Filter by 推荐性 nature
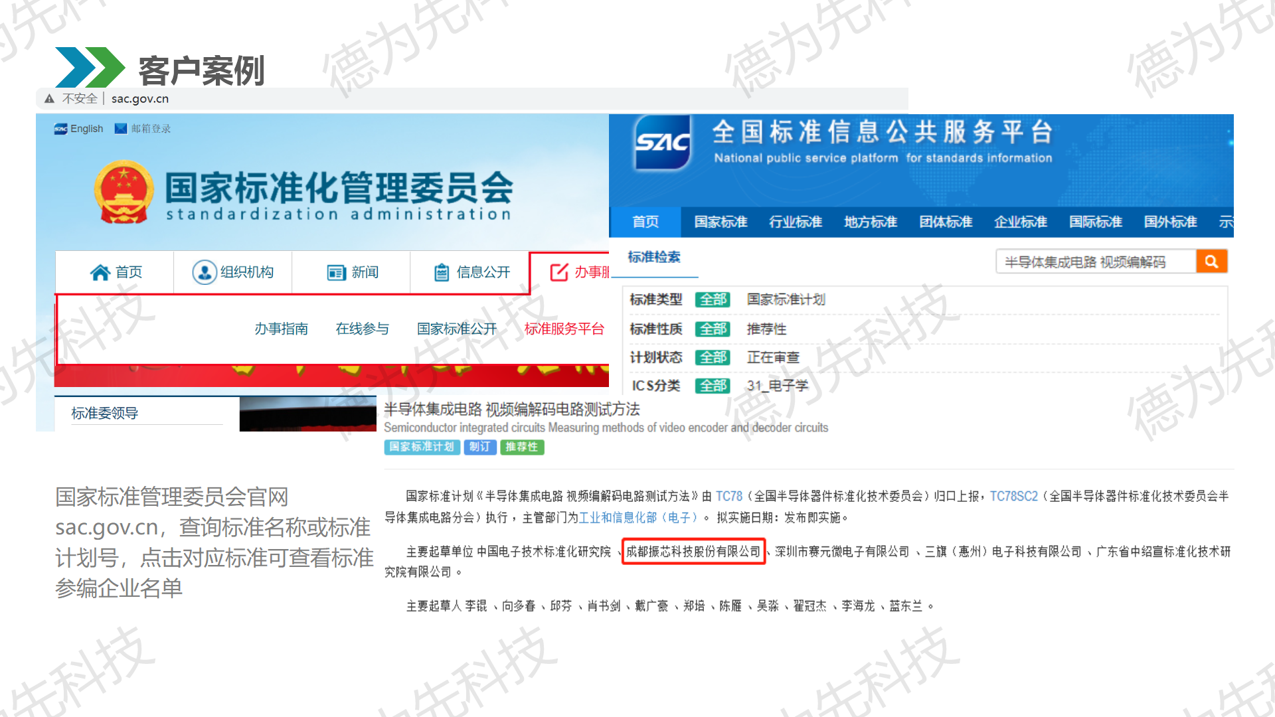Screen dimensions: 1275x717 766,329
